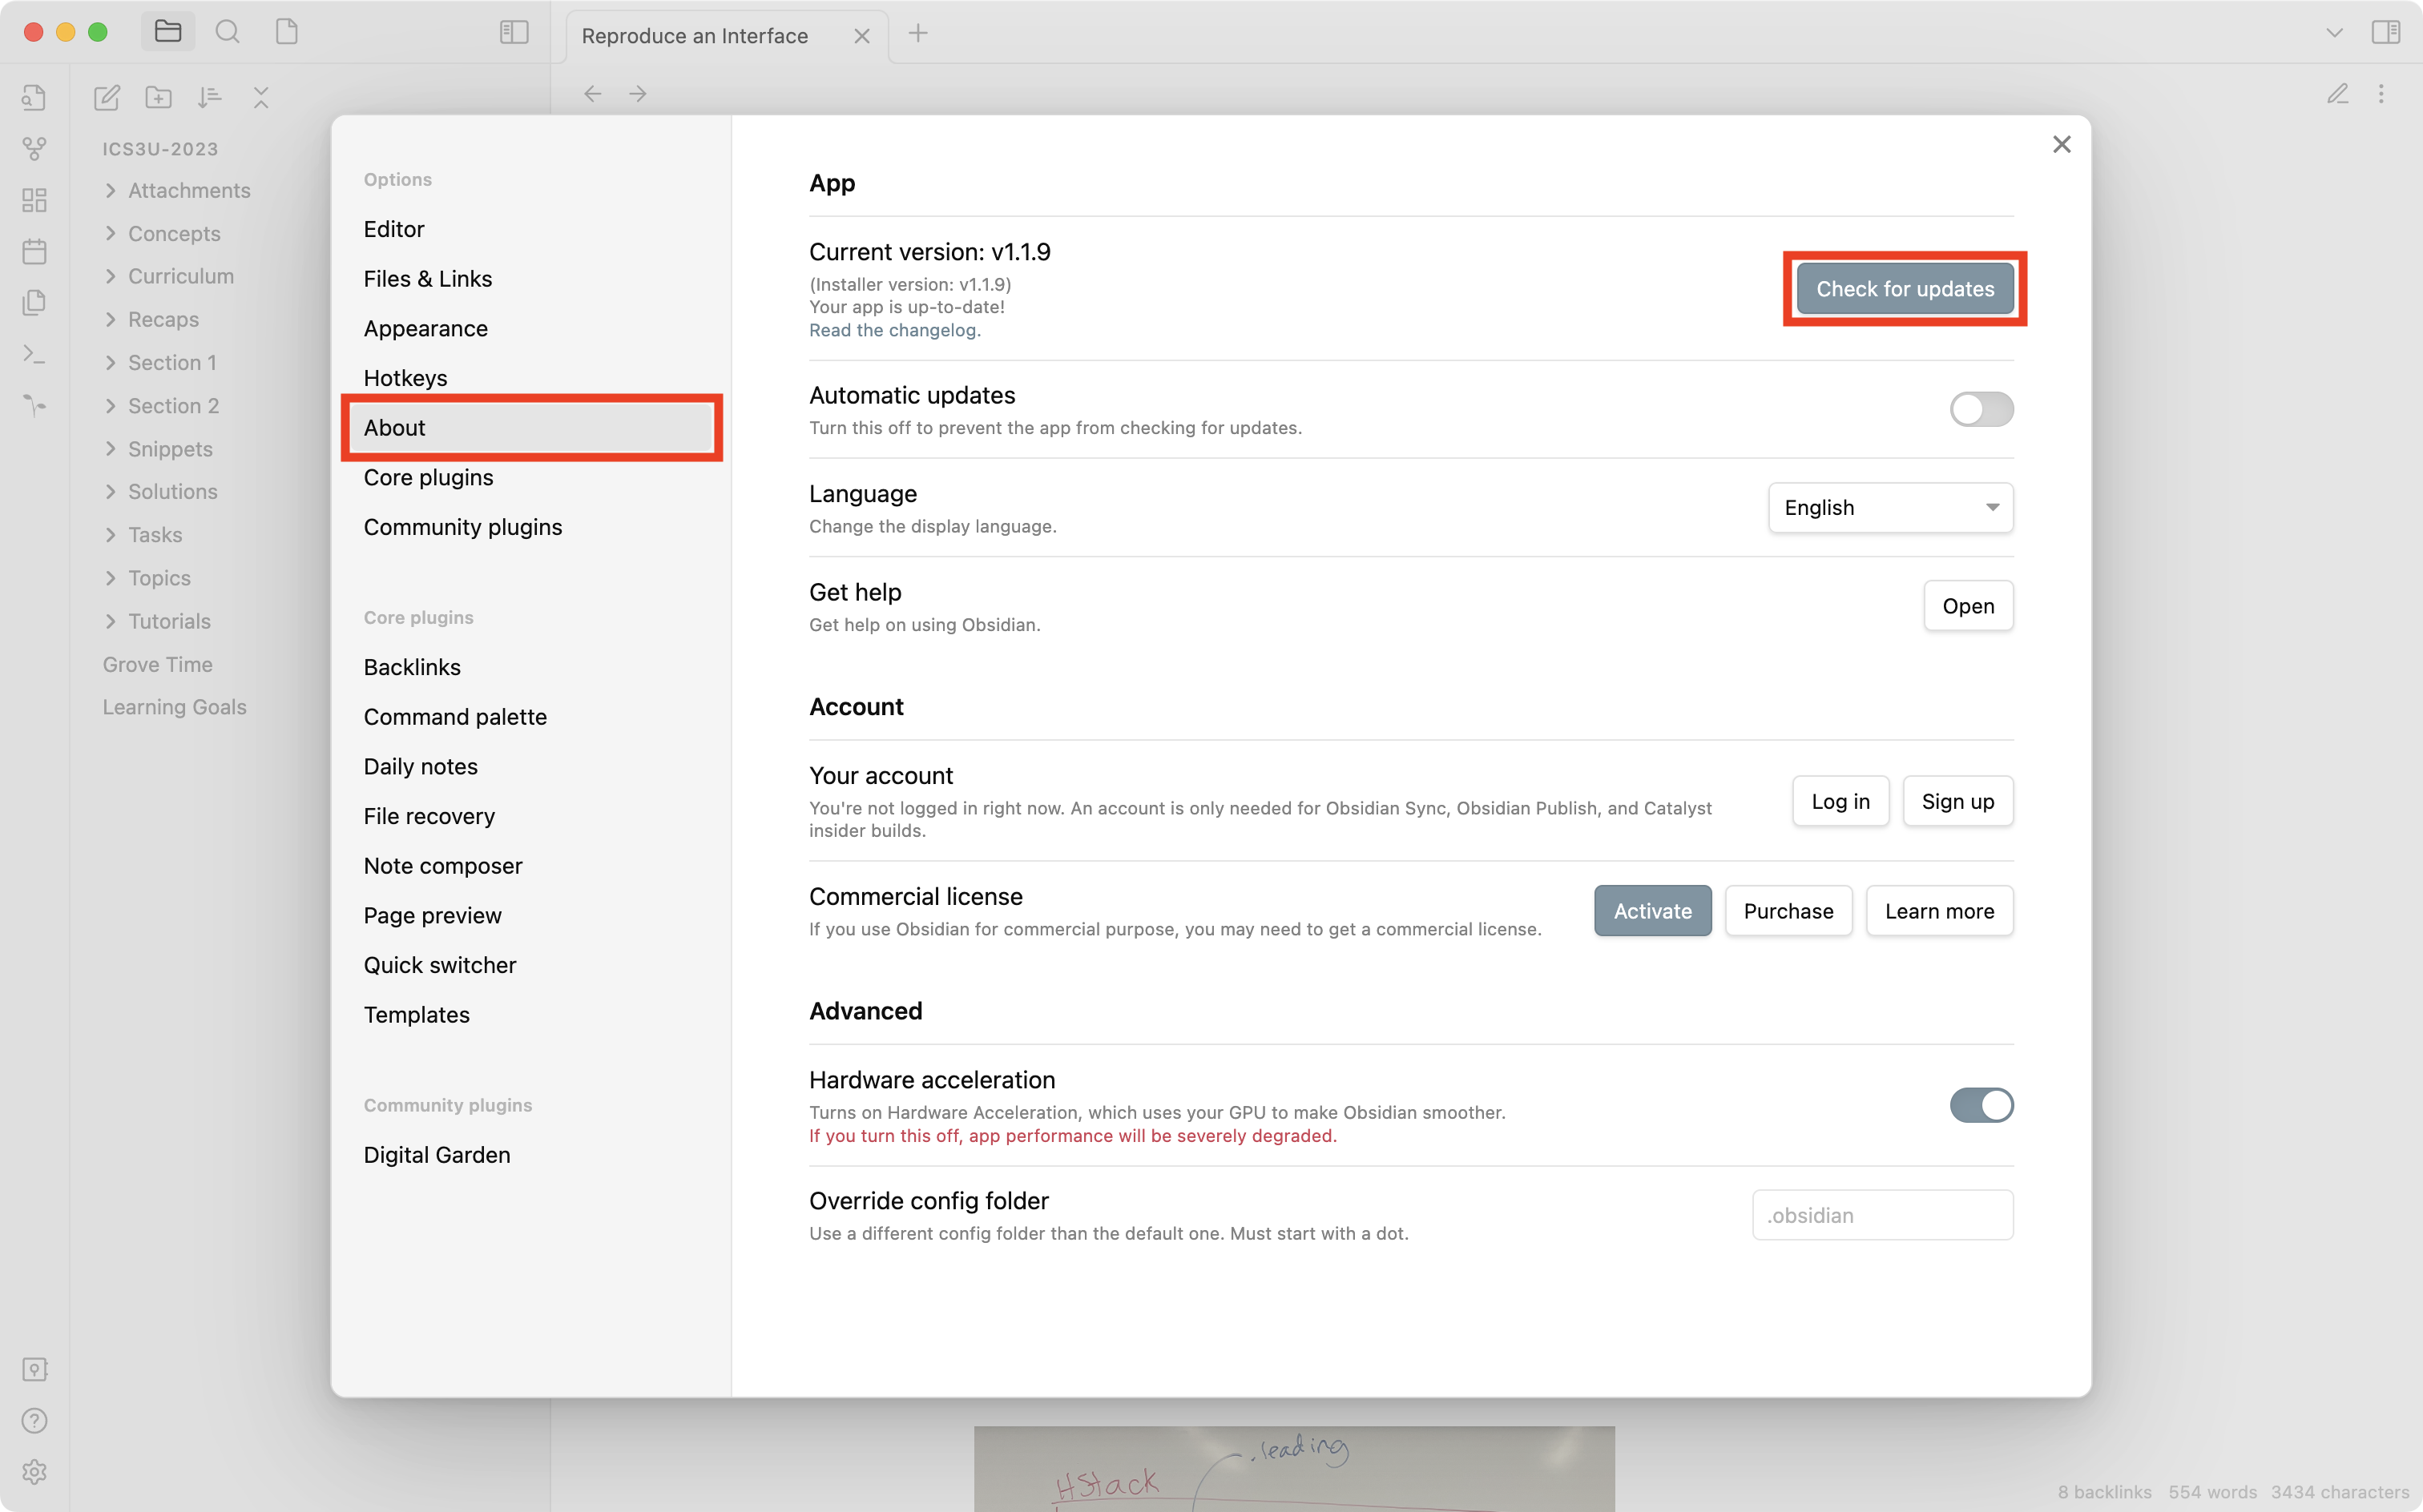Click the Digital Garden sprout ribbon icon
2423x1512 pixels.
pos(34,405)
